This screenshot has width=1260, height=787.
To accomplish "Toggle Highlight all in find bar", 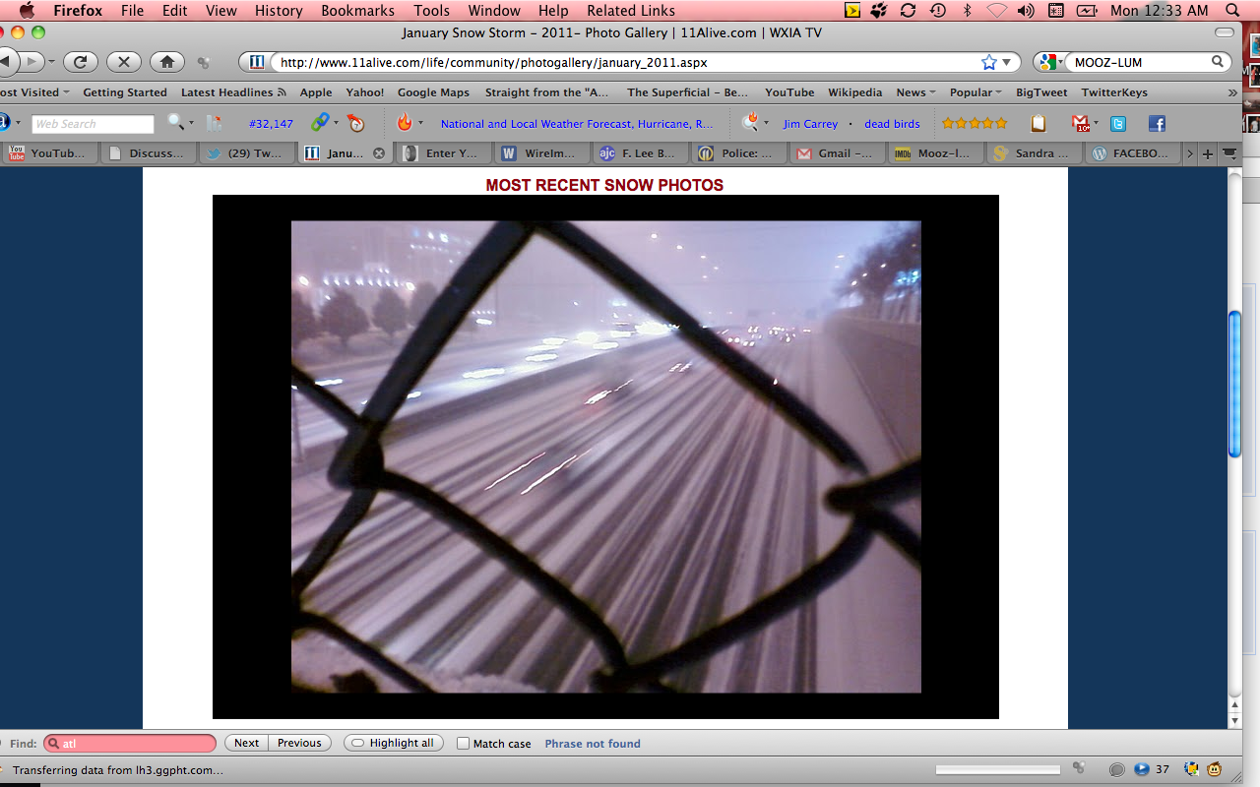I will (394, 743).
